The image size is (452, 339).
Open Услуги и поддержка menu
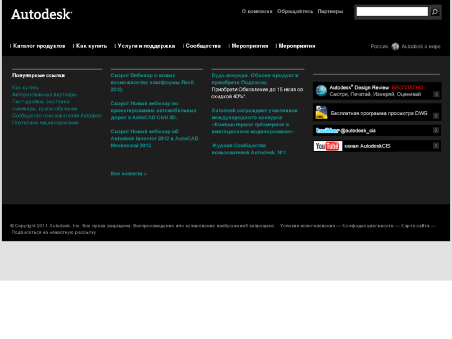coord(146,46)
